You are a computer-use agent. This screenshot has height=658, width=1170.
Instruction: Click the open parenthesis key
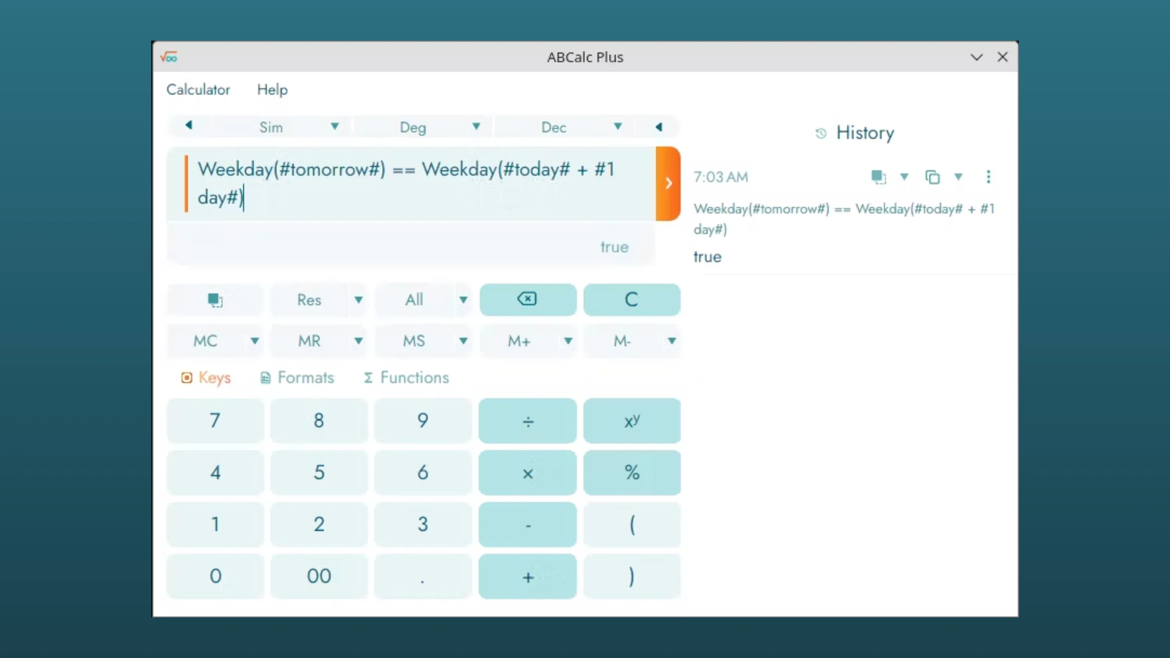point(632,524)
